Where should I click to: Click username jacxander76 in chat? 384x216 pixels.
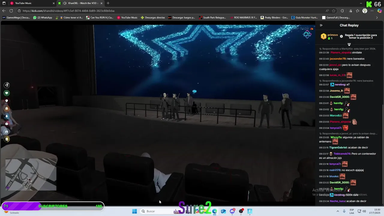click(337, 59)
